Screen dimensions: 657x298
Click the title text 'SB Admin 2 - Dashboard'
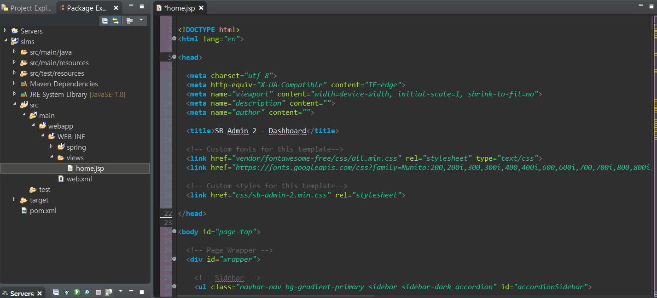(x=261, y=131)
